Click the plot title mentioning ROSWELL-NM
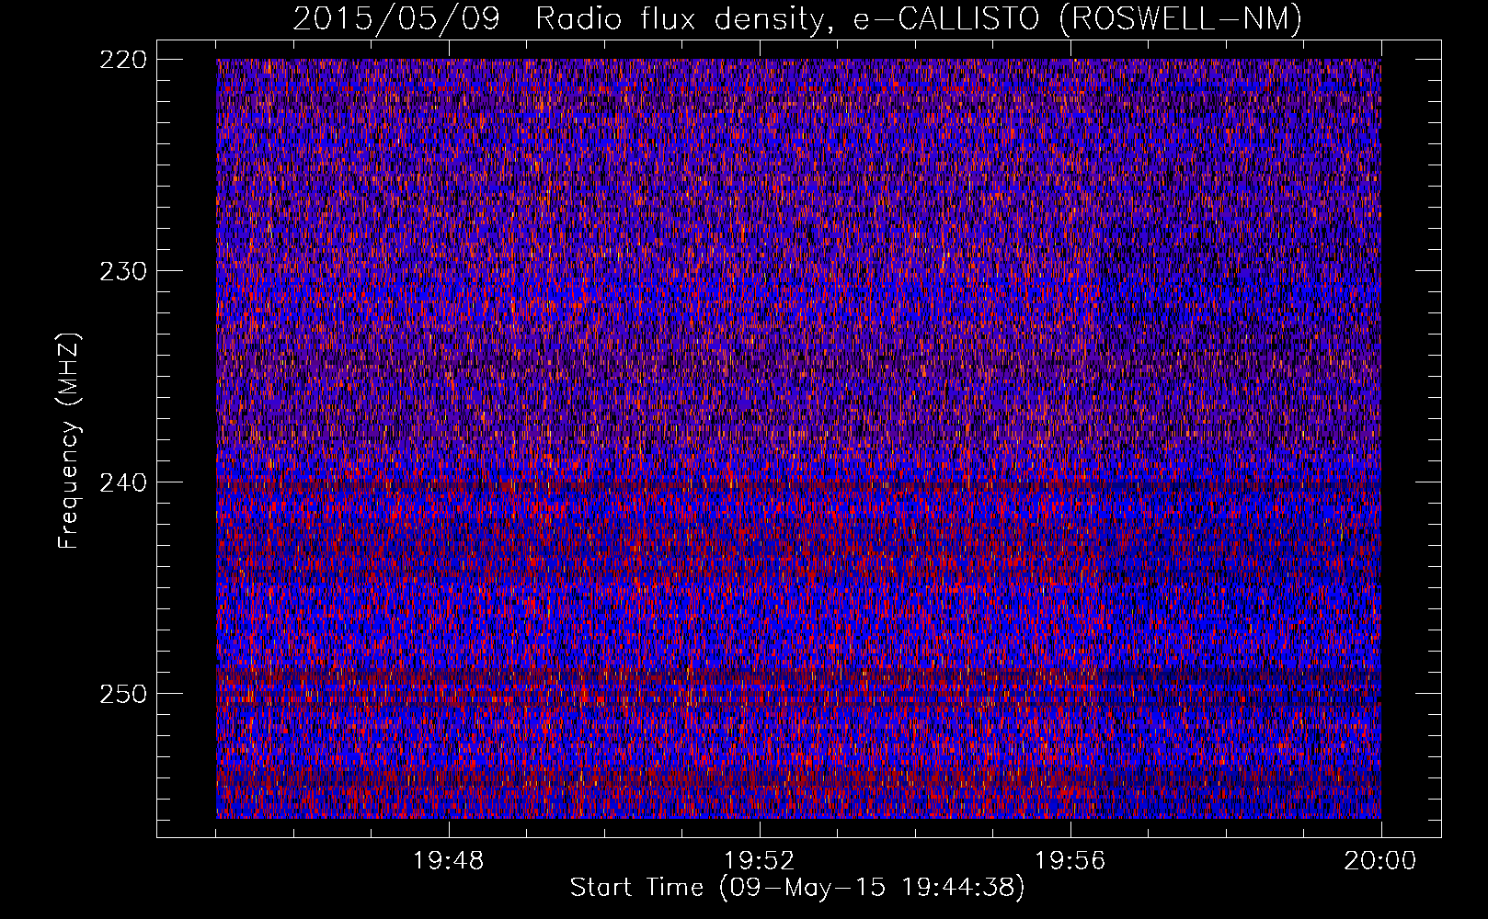This screenshot has height=919, width=1488. [797, 19]
